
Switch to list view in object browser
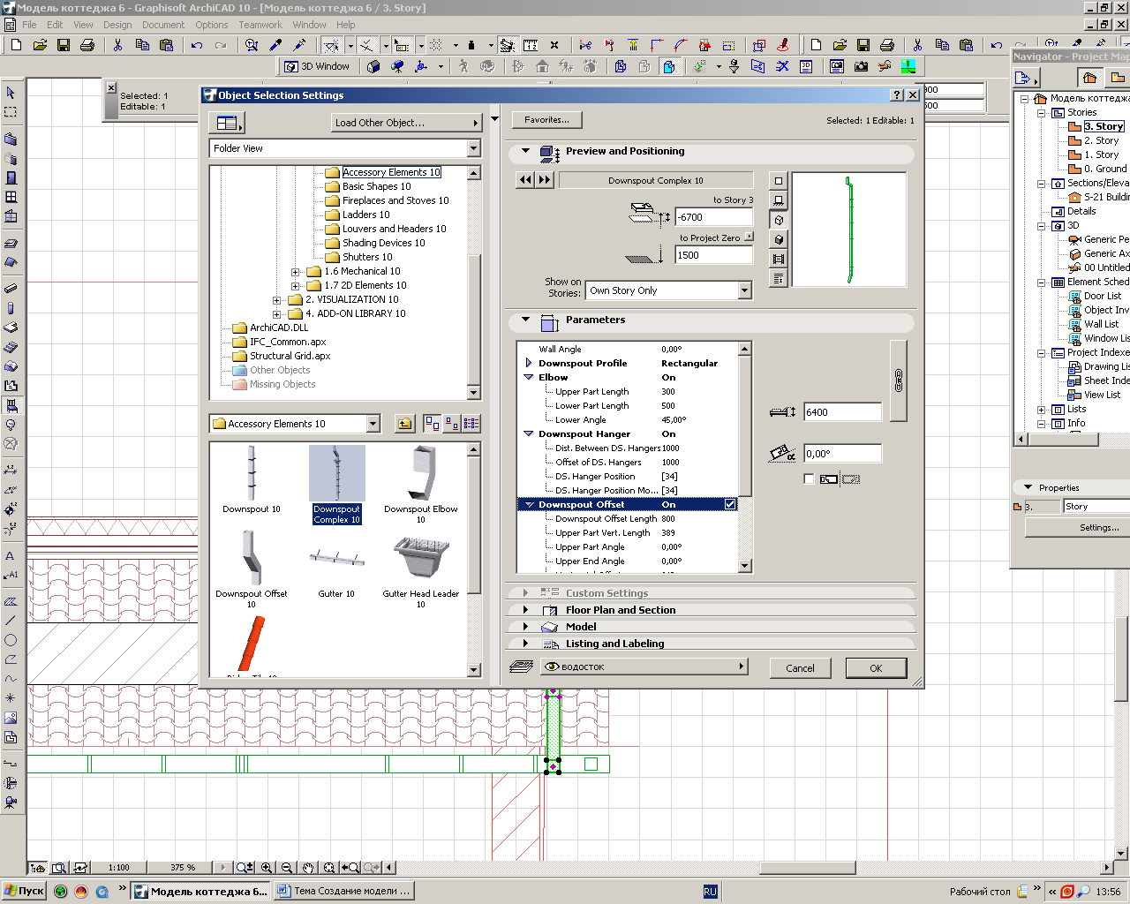click(471, 424)
